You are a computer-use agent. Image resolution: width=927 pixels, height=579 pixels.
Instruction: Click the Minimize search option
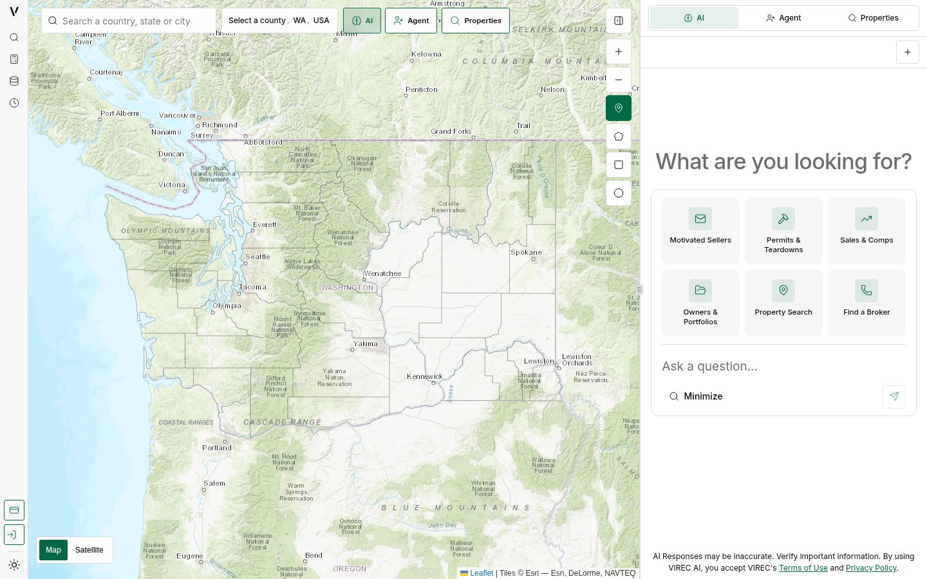coord(696,396)
